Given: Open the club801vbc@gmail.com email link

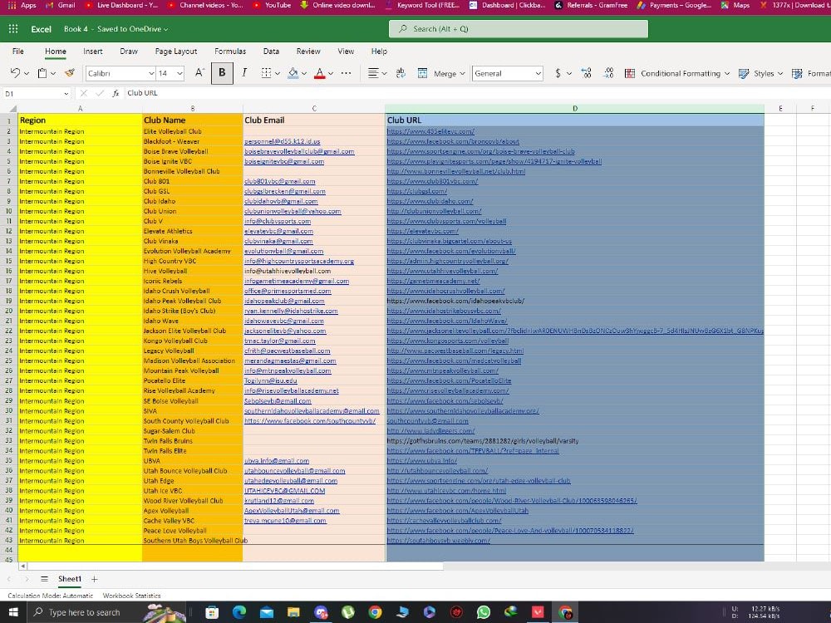Looking at the screenshot, I should pos(280,181).
